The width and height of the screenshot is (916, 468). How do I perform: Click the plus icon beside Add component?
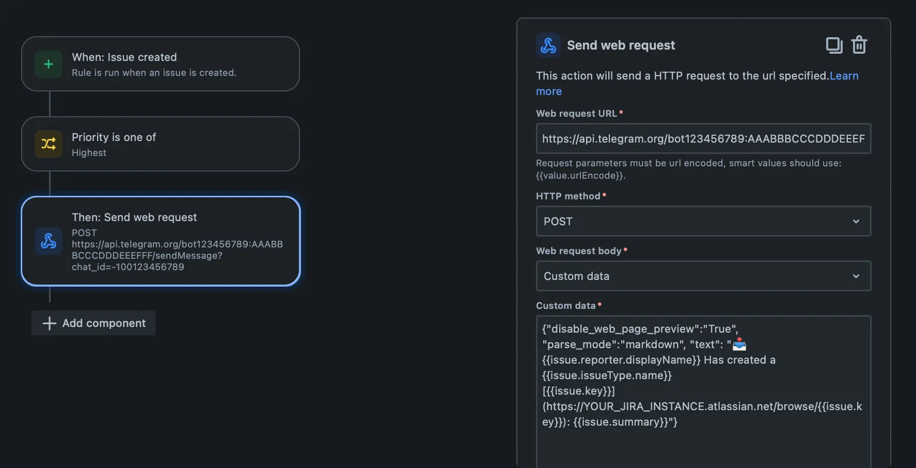coord(49,323)
